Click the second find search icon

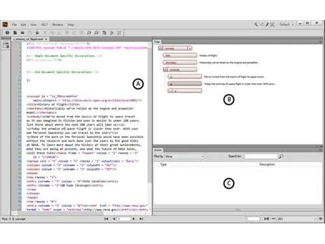(96, 33)
